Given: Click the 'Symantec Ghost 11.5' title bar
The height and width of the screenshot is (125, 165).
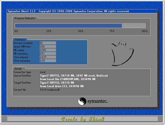Looking at the screenshot, I should click(x=82, y=11).
